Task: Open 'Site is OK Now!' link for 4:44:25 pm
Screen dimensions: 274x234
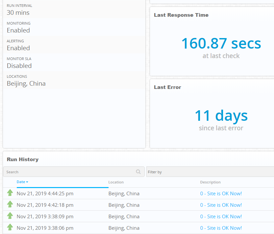Action: coord(221,194)
